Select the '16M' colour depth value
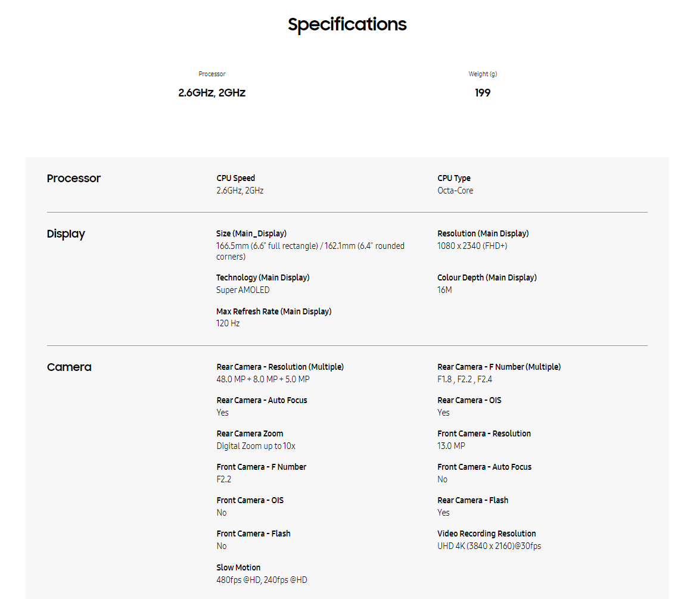Viewport: 684px width, 599px height. [x=444, y=290]
